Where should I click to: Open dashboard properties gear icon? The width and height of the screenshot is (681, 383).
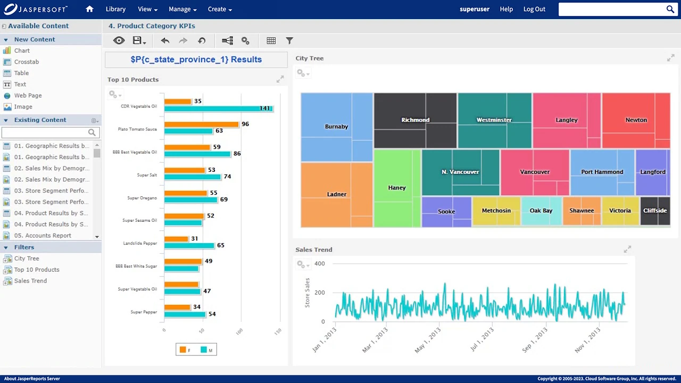(x=245, y=40)
